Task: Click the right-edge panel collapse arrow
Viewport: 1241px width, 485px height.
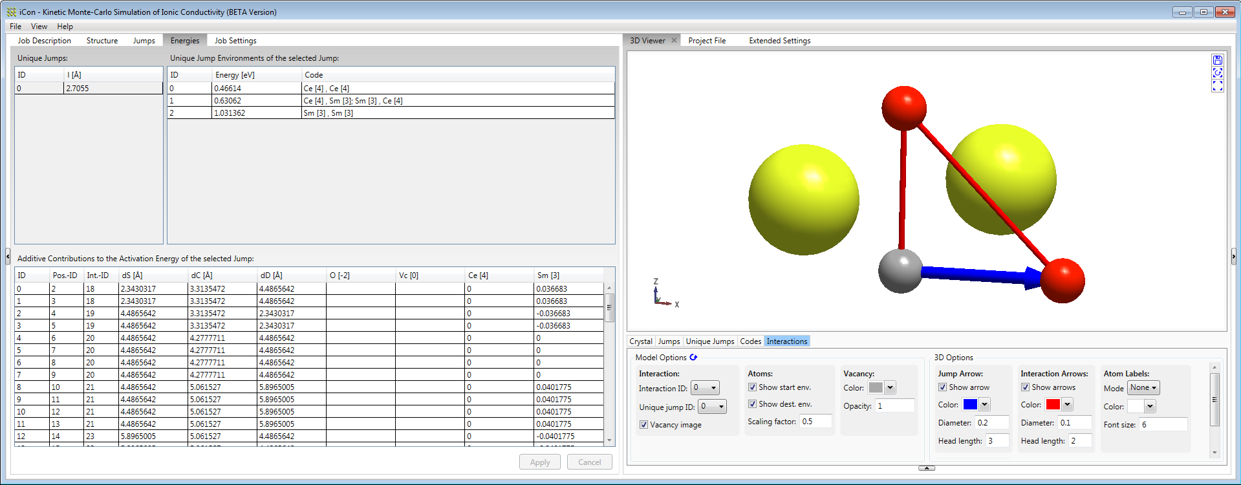Action: pos(1233,257)
